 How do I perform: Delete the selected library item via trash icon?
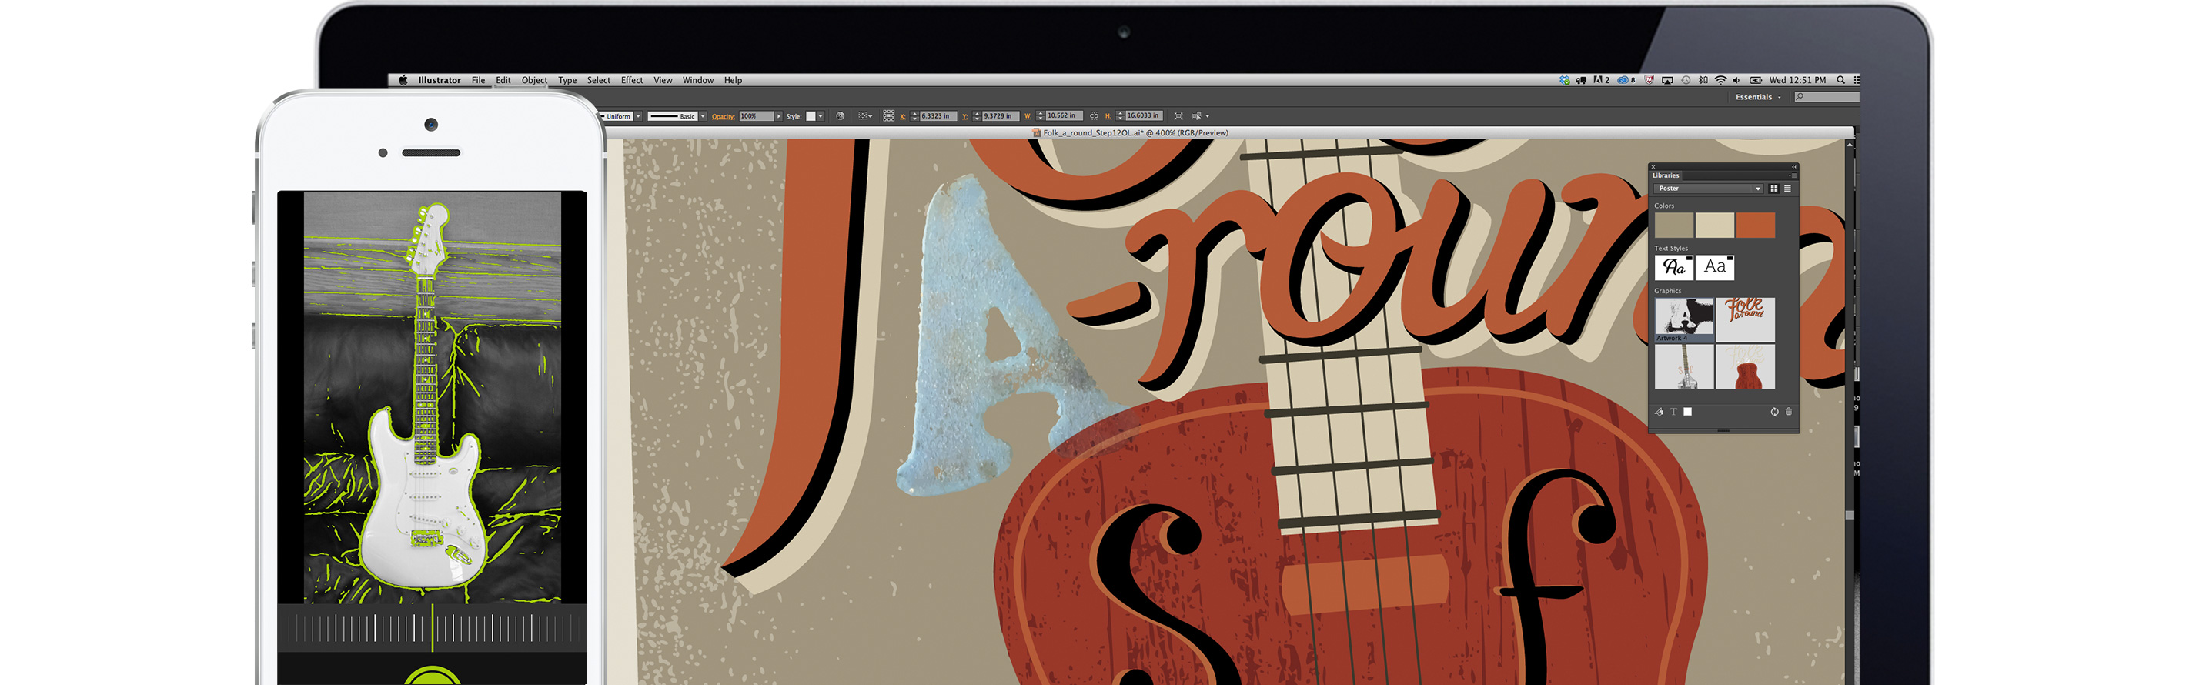coord(1789,412)
